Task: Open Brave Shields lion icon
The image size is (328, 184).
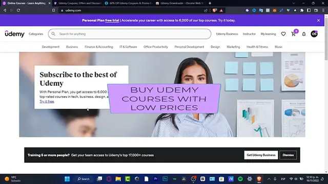Action: (214, 10)
